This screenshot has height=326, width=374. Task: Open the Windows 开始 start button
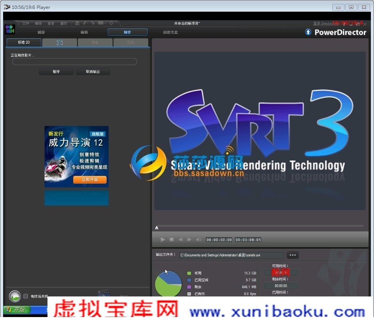click(17, 310)
